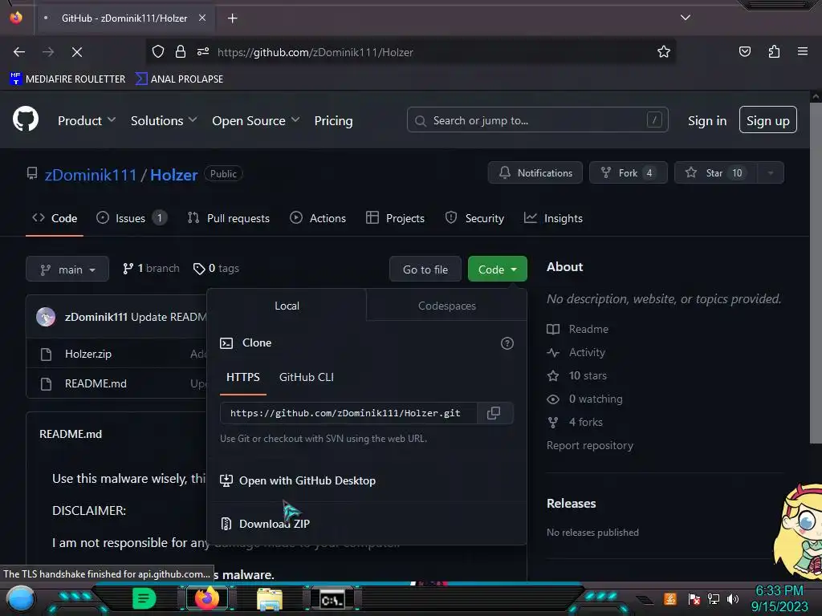This screenshot has height=616, width=822.
Task: Click the Report repository link
Action: click(x=590, y=445)
